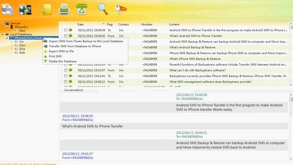
Task: Click message icon in the 19:11:41 row
Action: click(71, 76)
